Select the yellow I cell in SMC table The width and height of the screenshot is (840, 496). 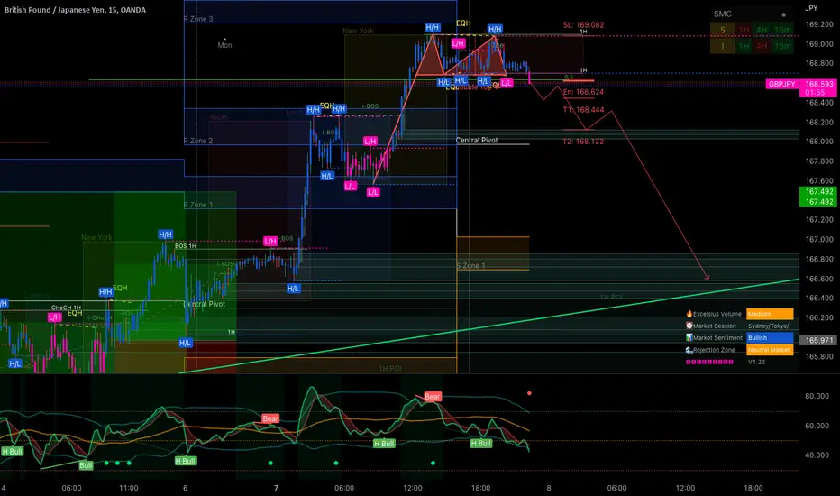tap(723, 46)
